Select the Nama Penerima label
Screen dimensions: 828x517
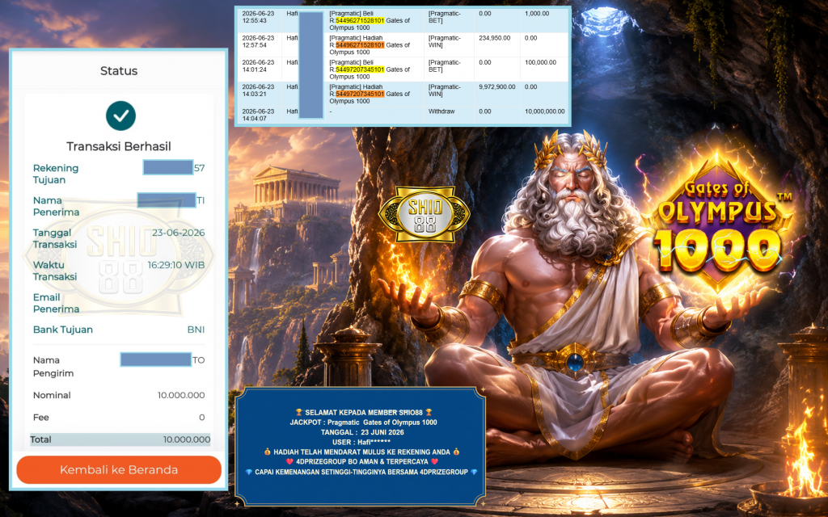56,206
